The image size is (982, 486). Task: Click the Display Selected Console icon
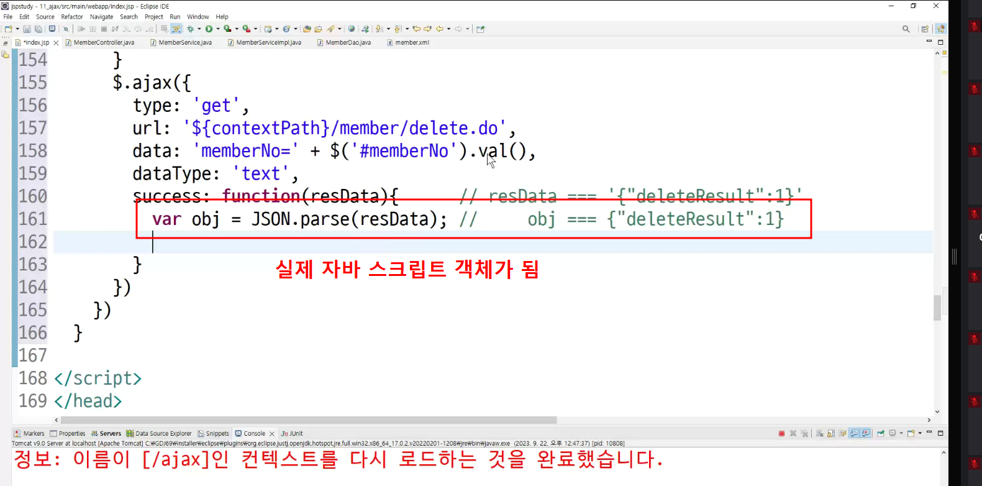point(893,434)
